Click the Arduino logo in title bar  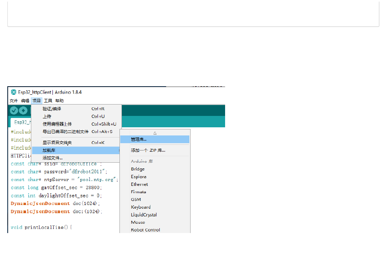coord(13,92)
